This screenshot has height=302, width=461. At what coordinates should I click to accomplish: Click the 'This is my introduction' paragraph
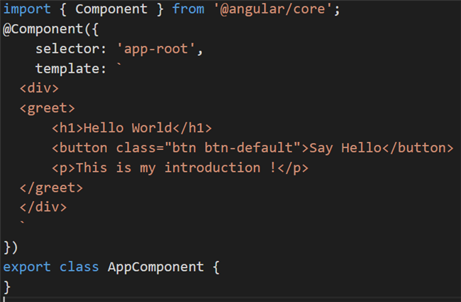(x=180, y=168)
